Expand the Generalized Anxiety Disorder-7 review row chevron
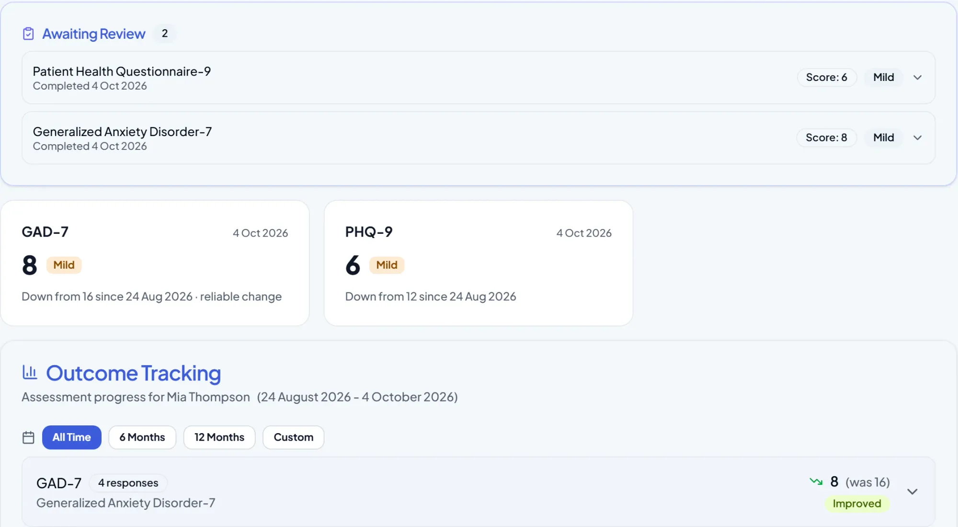 [x=917, y=138]
